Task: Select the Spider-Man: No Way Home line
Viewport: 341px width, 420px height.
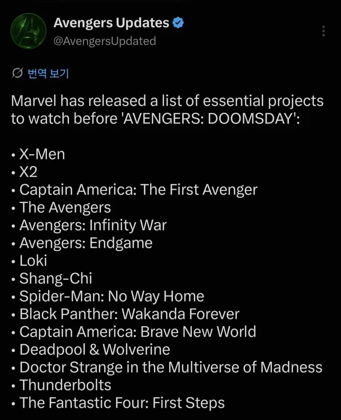Action: (112, 296)
